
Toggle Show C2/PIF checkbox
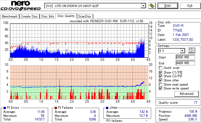click(160, 76)
